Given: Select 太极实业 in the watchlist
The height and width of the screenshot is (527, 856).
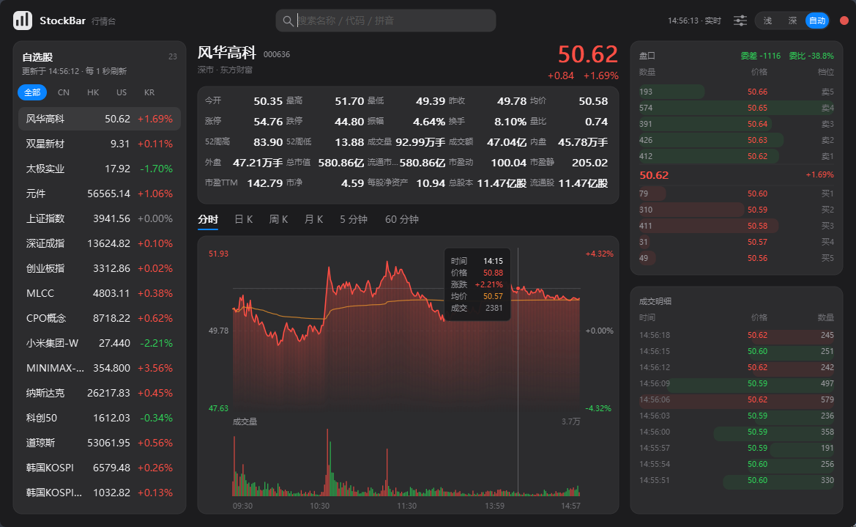Looking at the screenshot, I should pos(100,169).
